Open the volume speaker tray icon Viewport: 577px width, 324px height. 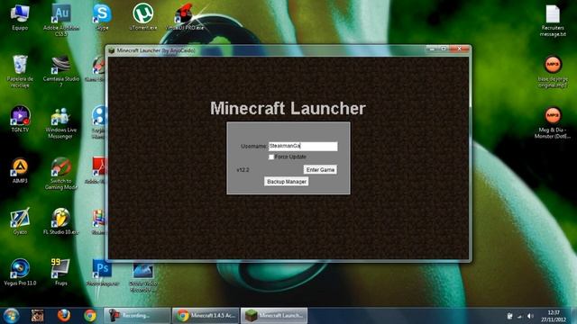[530, 316]
